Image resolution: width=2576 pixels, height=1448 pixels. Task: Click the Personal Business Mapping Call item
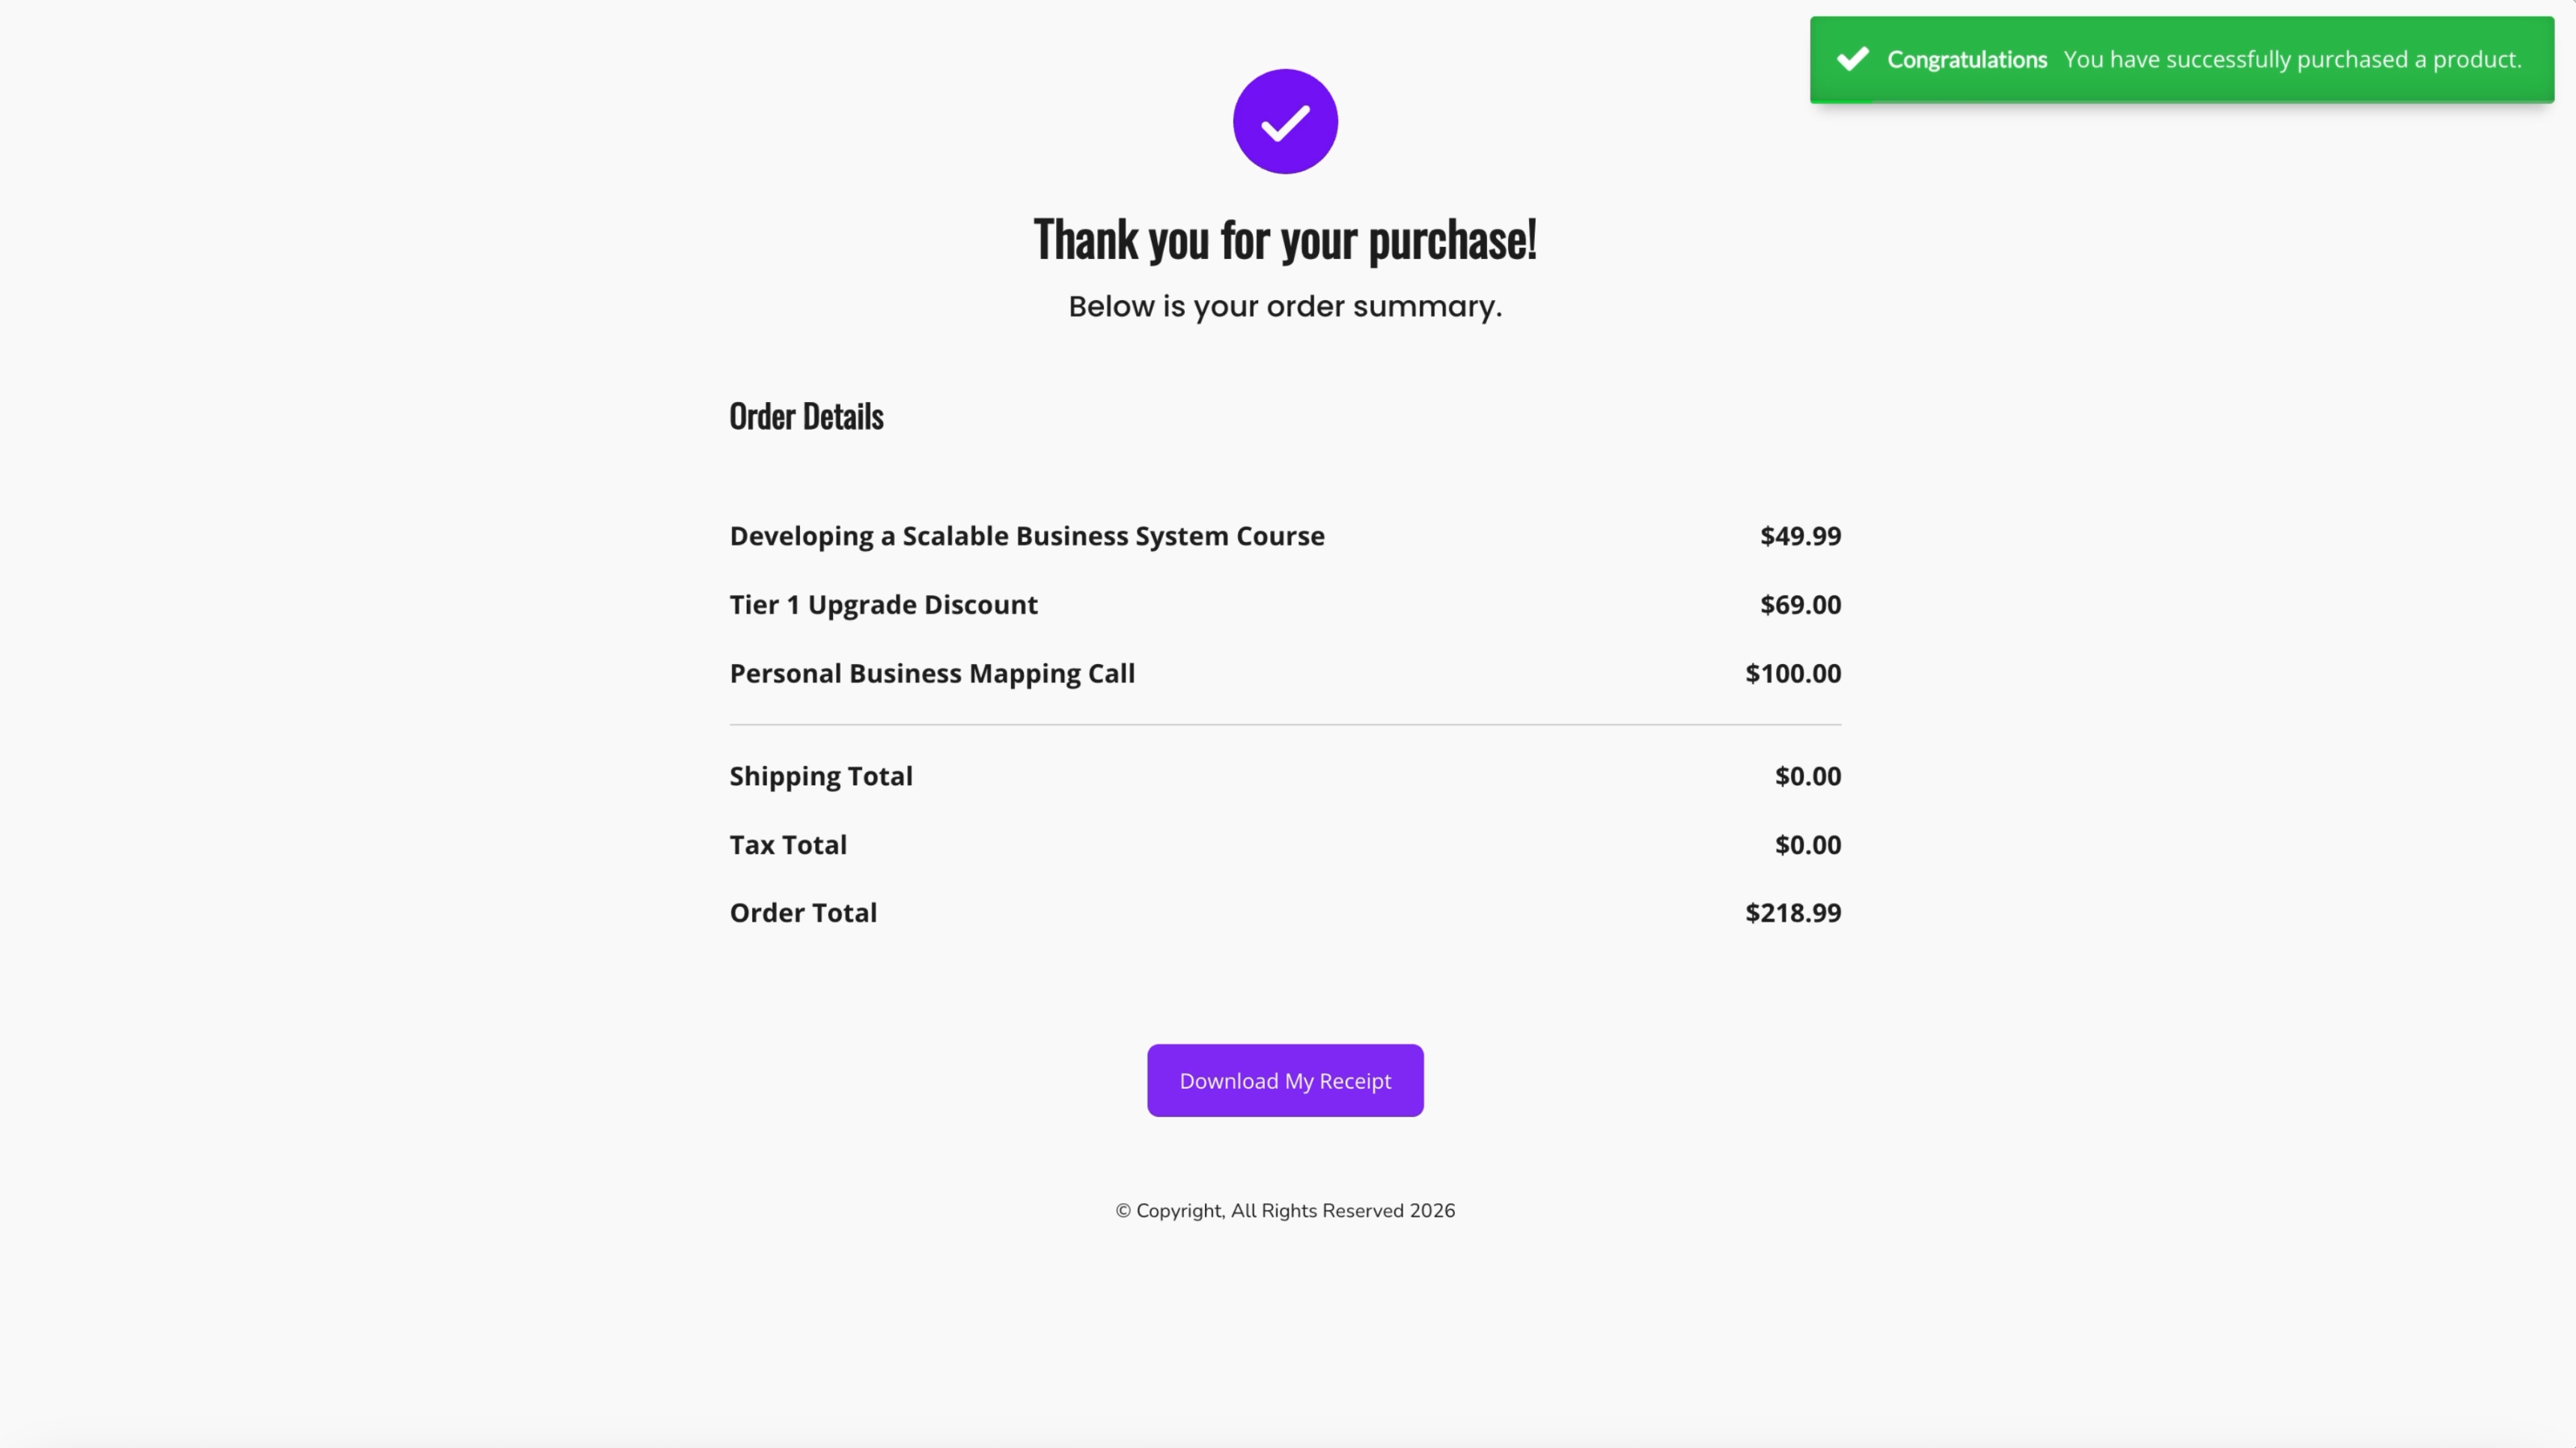click(932, 674)
